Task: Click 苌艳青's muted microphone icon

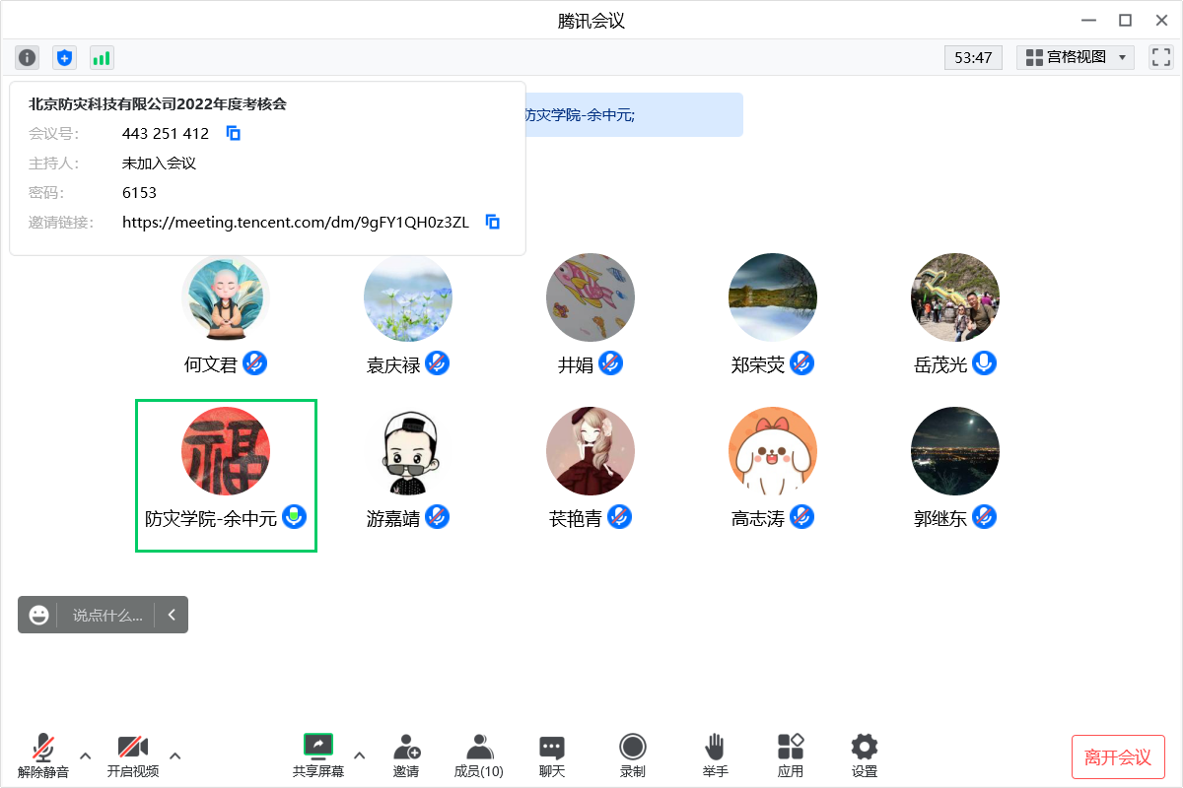Action: [619, 516]
